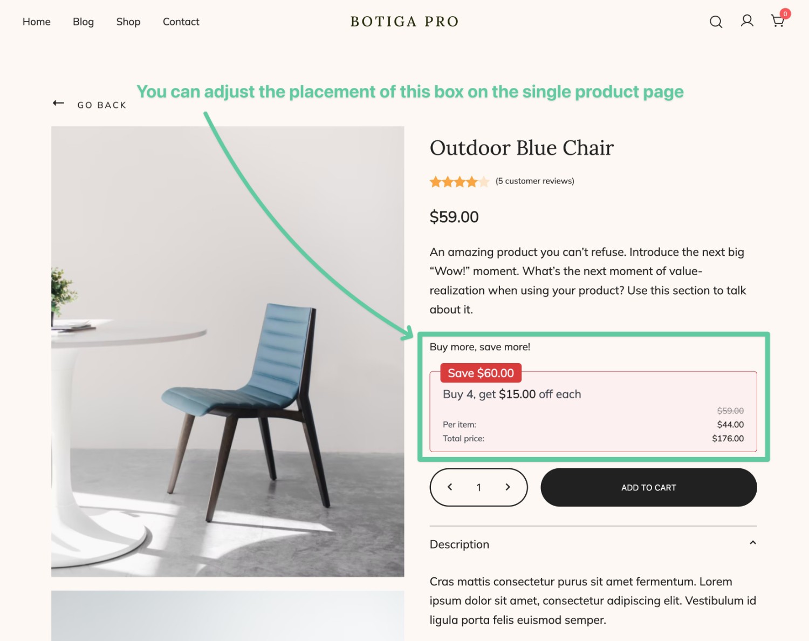Viewport: 809px width, 641px height.
Task: Click the Go Back text link
Action: (102, 105)
